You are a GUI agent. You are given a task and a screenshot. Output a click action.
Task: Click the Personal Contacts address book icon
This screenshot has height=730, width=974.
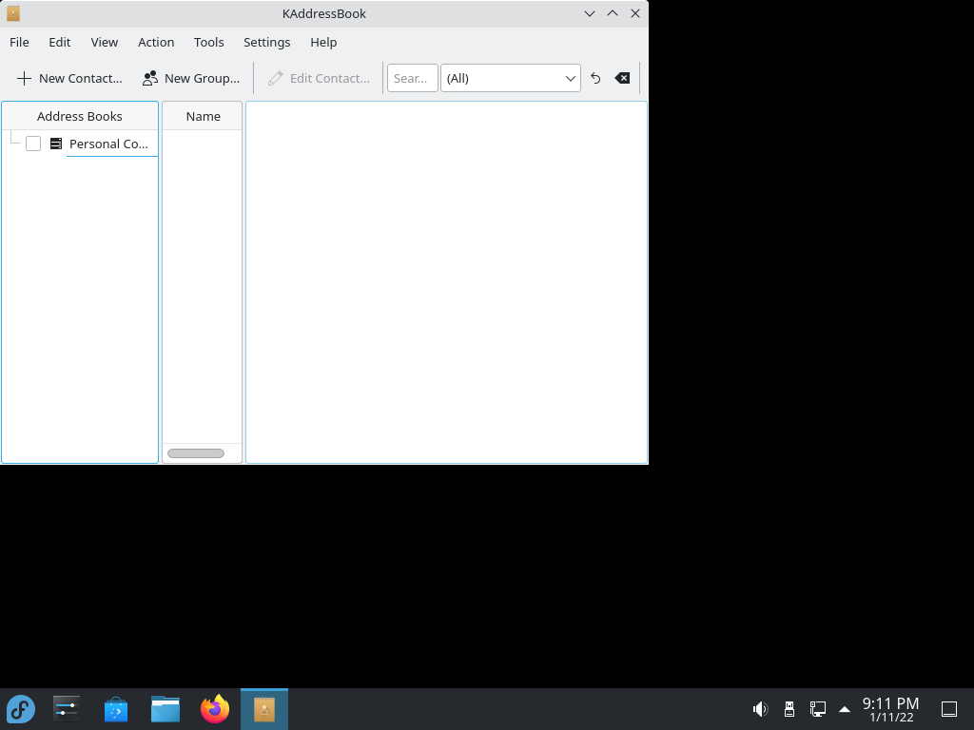56,144
